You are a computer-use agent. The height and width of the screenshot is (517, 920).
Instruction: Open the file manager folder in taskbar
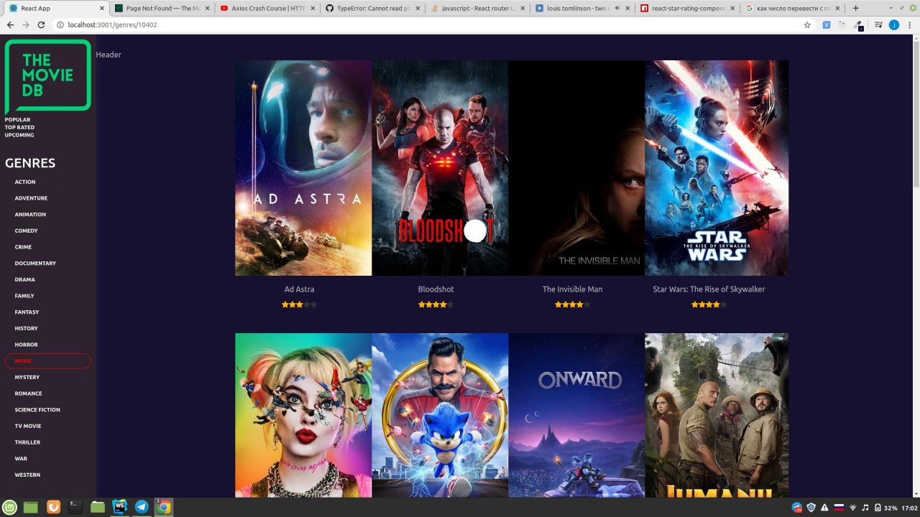point(98,507)
